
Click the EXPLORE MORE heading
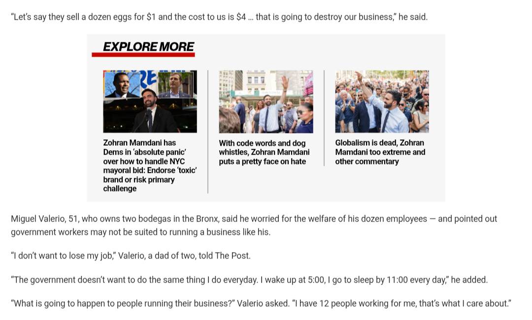(x=148, y=46)
